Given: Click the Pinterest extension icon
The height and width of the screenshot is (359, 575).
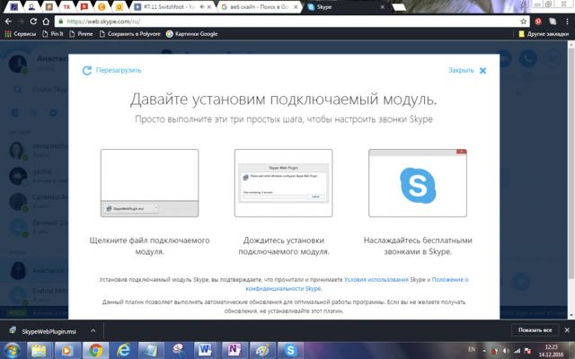Looking at the screenshot, I should tap(538, 22).
